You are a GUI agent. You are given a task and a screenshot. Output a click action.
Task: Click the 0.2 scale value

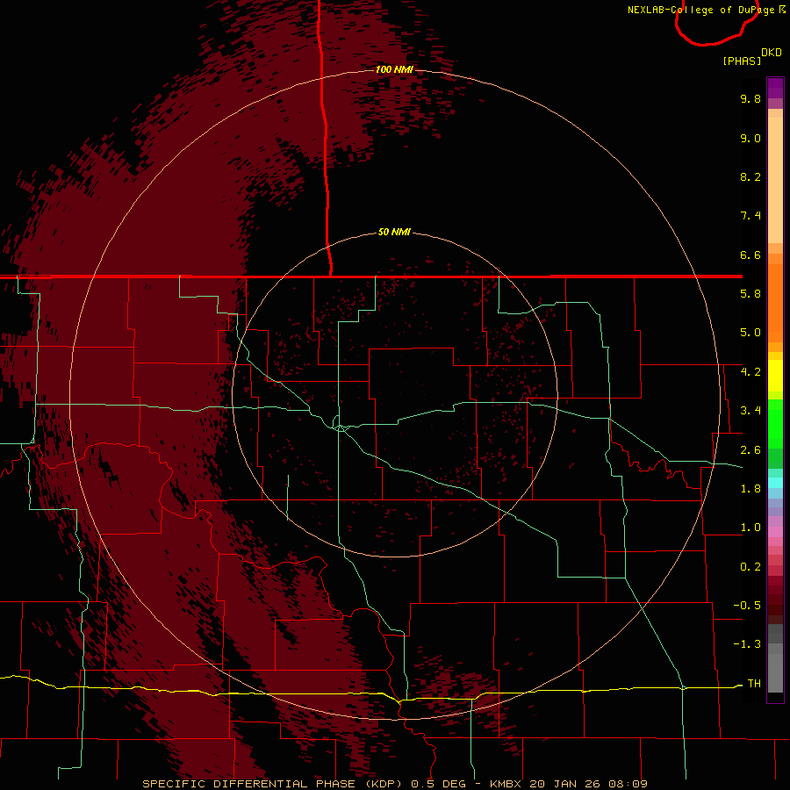coord(750,567)
